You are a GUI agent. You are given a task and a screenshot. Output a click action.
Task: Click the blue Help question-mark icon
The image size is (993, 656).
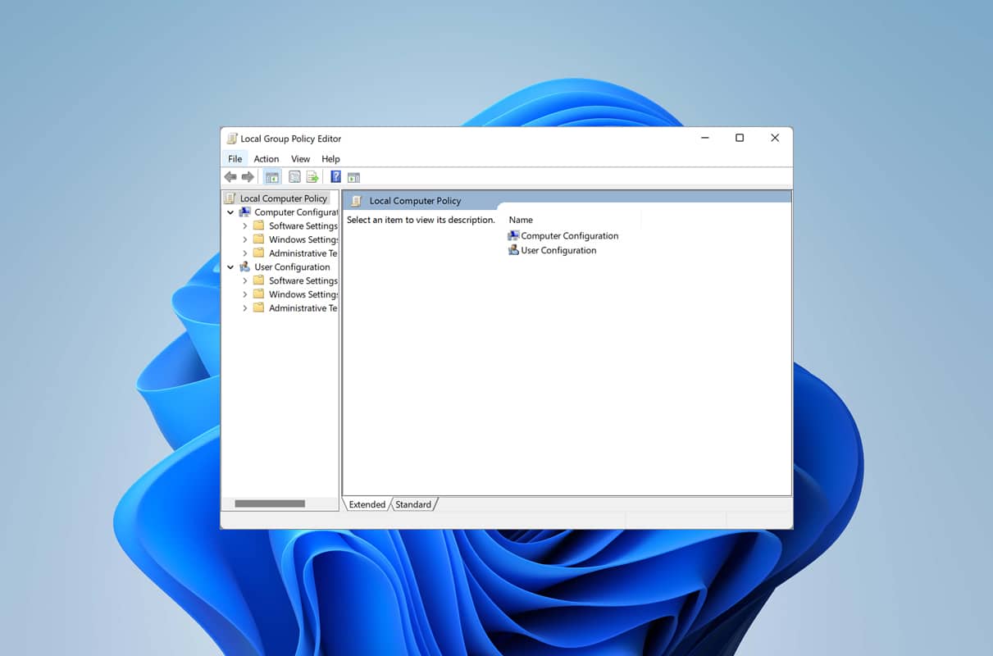tap(335, 176)
